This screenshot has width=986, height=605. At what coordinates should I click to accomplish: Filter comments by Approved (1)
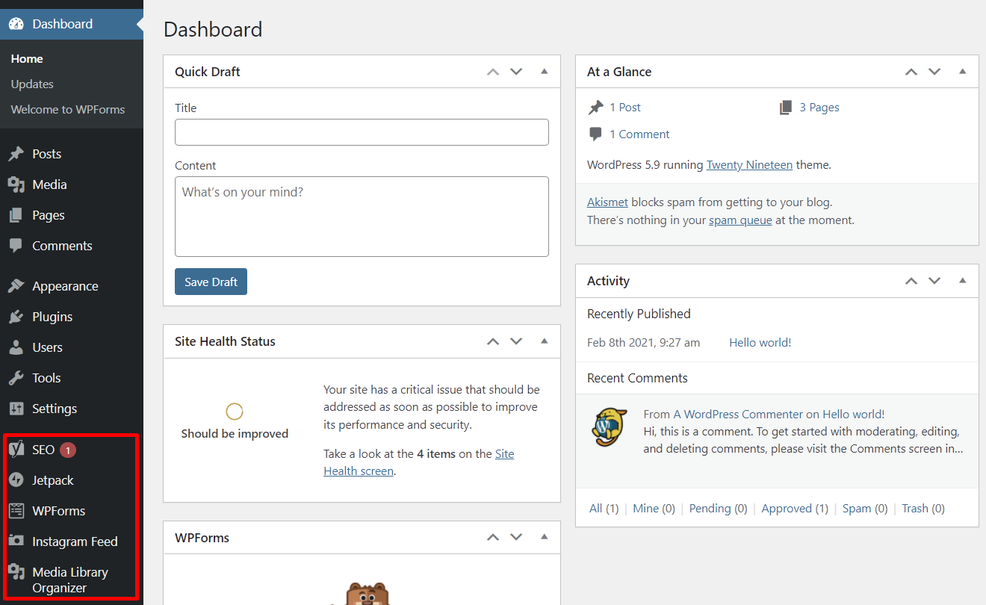(795, 509)
